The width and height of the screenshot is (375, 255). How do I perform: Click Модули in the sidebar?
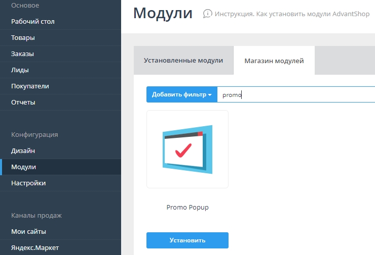point(24,167)
